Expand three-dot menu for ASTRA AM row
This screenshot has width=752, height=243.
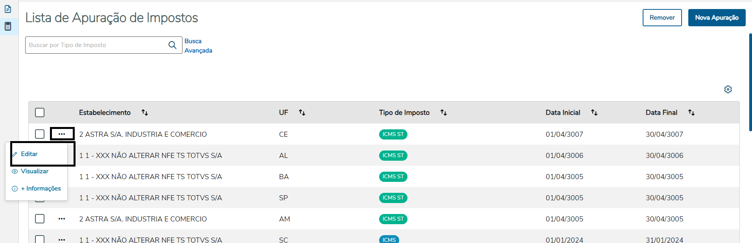click(x=62, y=219)
